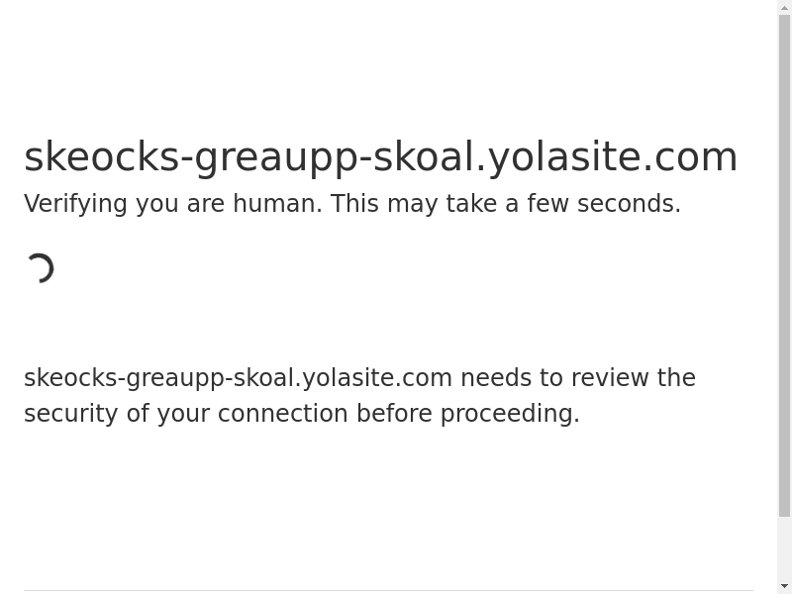Click "yolasite.com" in the large heading
Image resolution: width=792 pixels, height=594 pixels.
pos(613,157)
